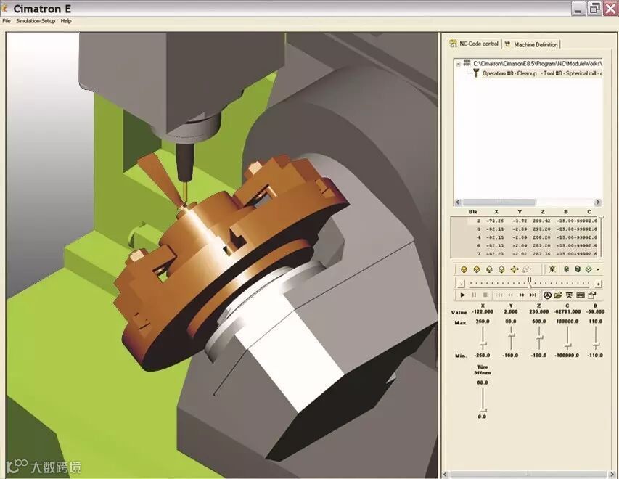Click the first dark green cube icon

click(x=567, y=269)
